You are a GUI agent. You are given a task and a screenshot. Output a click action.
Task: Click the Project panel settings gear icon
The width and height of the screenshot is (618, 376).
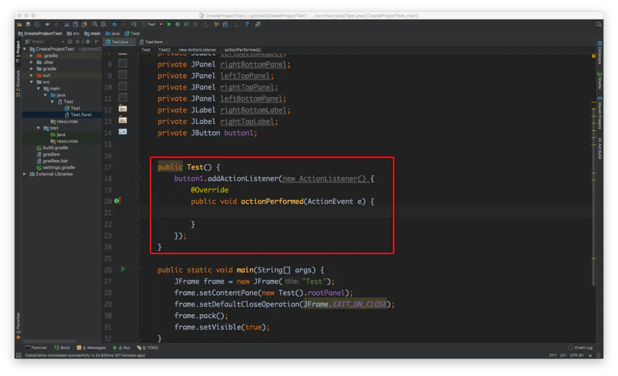(x=88, y=42)
